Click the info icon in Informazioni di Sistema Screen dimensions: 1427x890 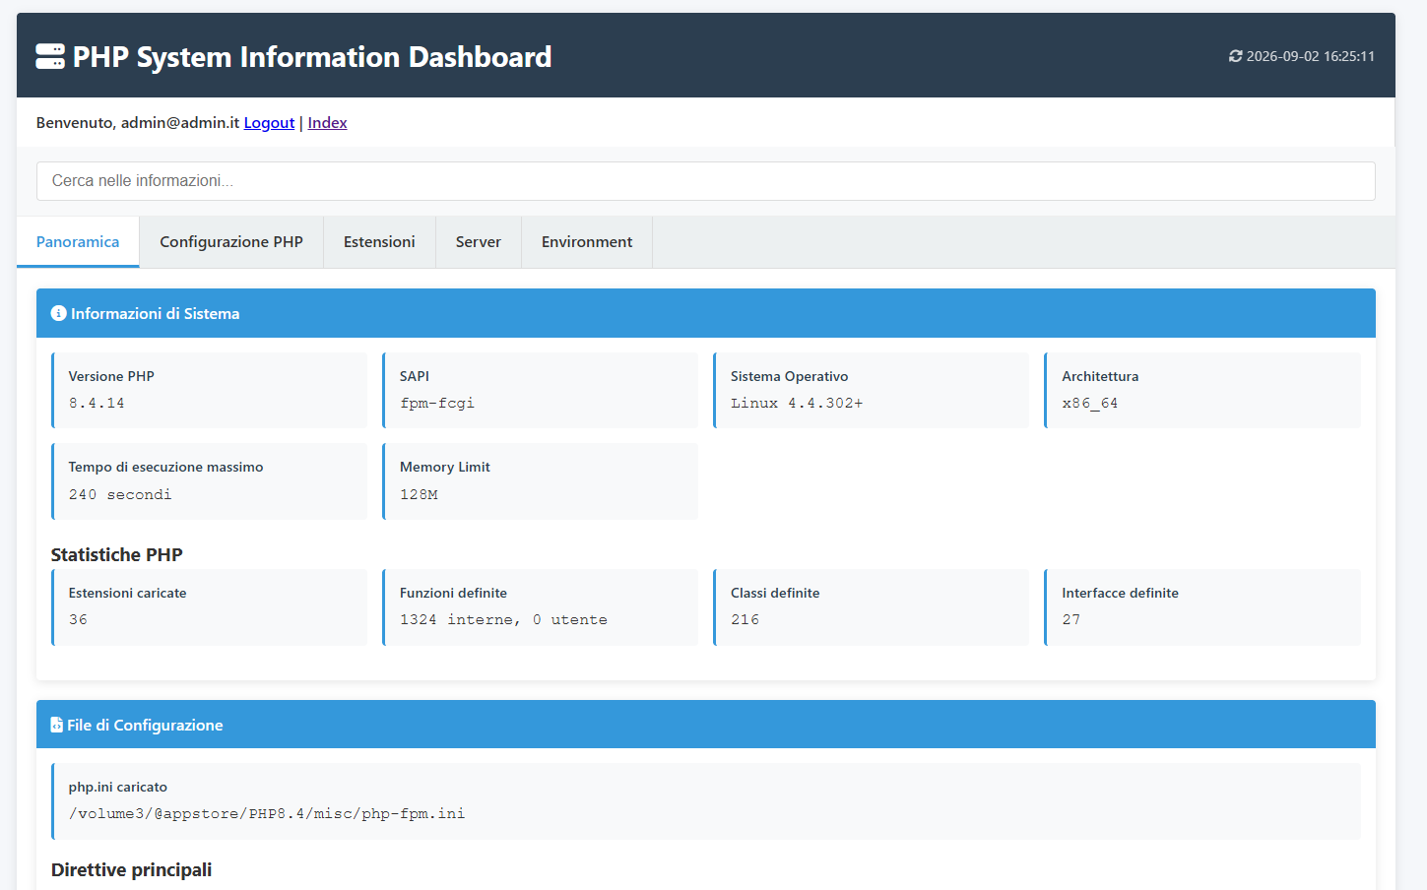click(58, 313)
